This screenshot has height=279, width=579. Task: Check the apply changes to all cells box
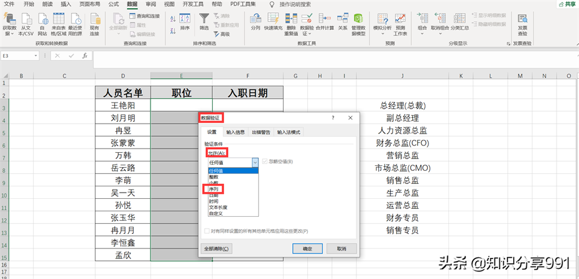(206, 231)
